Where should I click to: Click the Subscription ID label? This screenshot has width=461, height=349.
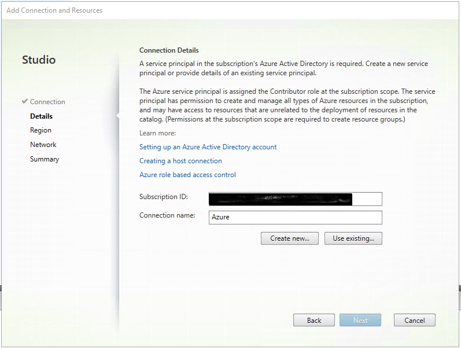click(x=164, y=197)
